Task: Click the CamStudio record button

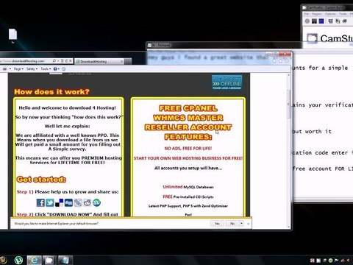Action: point(307,21)
